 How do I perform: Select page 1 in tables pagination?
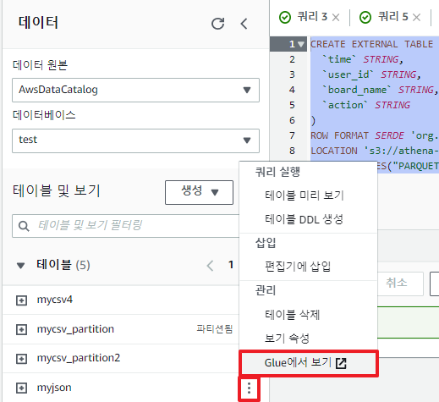tap(231, 265)
